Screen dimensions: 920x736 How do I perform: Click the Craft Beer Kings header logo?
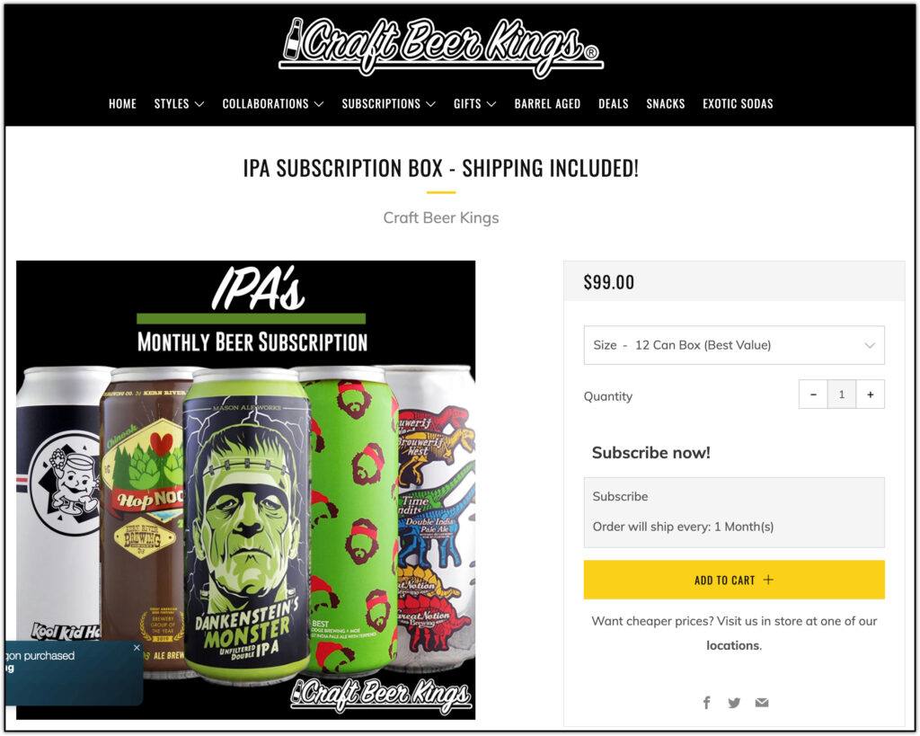[x=441, y=47]
